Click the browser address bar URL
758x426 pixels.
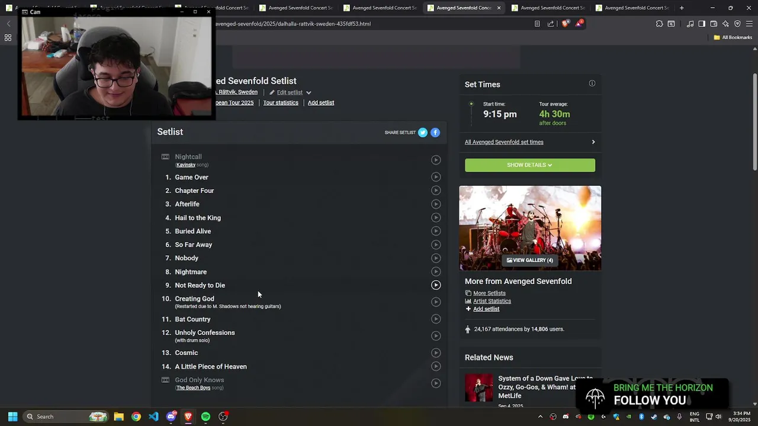pos(293,24)
